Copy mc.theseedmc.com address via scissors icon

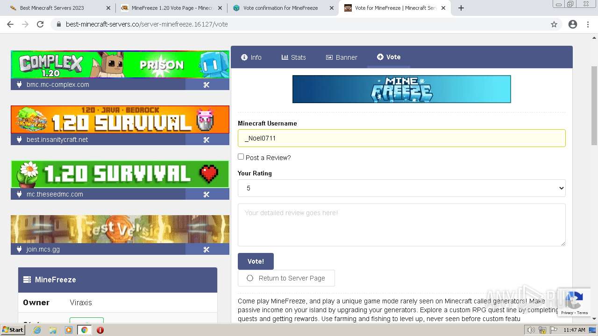206,194
